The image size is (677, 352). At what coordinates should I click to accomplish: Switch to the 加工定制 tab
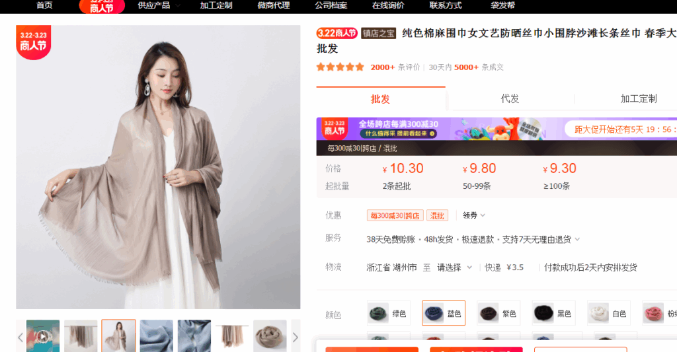[638, 99]
